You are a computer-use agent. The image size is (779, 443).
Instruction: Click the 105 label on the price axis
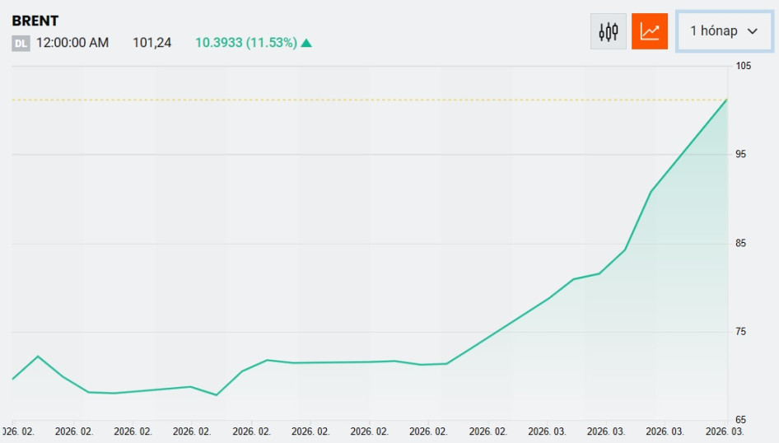pyautogui.click(x=744, y=66)
